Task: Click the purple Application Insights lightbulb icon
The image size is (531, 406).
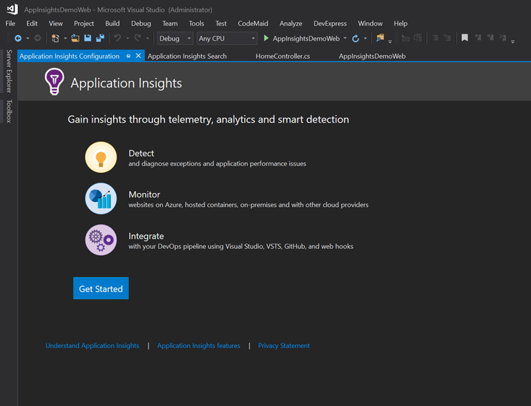Action: (54, 81)
